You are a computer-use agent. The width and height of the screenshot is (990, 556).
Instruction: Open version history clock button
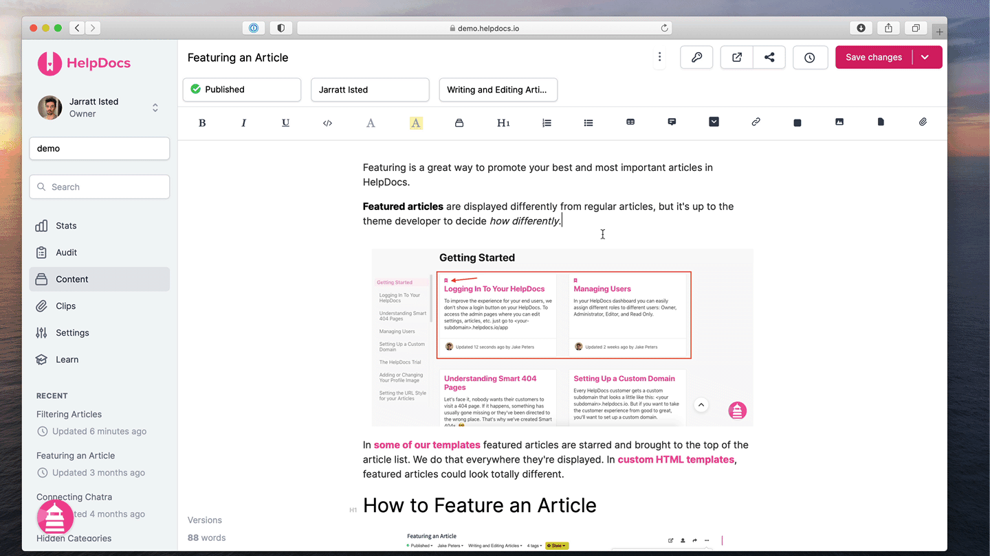[810, 58]
